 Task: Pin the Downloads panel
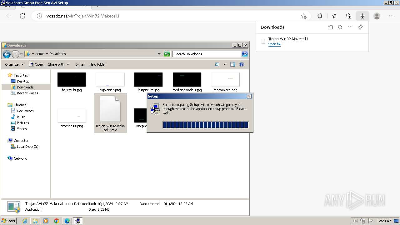[360, 27]
